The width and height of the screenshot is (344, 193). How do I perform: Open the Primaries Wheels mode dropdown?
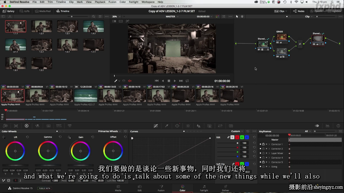(110, 131)
